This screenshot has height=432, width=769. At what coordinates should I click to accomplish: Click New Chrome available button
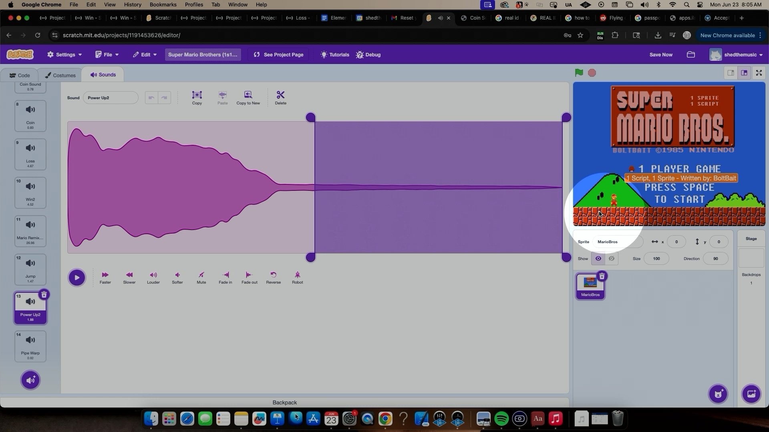tap(731, 35)
